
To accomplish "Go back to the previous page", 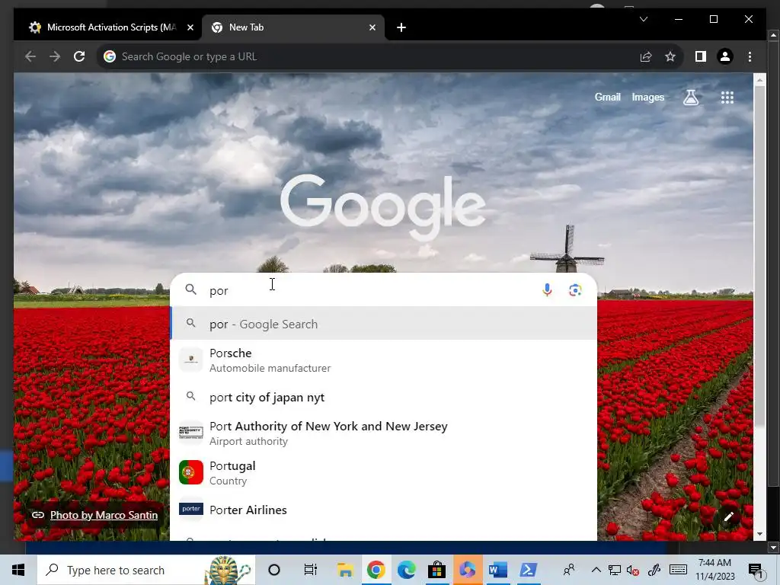I will 30,56.
